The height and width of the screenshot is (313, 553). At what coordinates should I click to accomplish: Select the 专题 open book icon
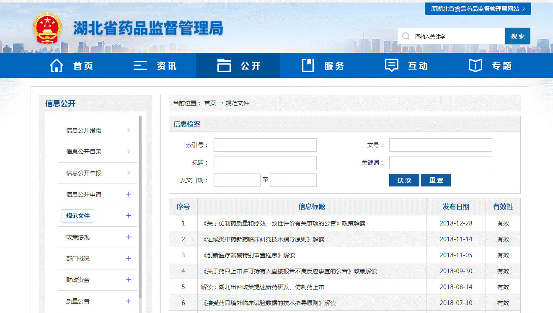[x=475, y=65]
